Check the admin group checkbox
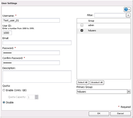The image size is (133, 118). point(82,25)
